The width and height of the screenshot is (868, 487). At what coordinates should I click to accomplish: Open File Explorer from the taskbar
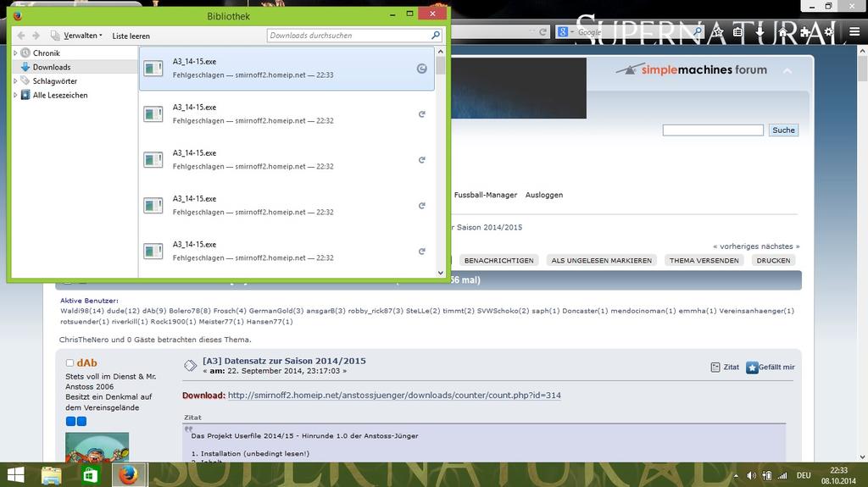click(51, 475)
